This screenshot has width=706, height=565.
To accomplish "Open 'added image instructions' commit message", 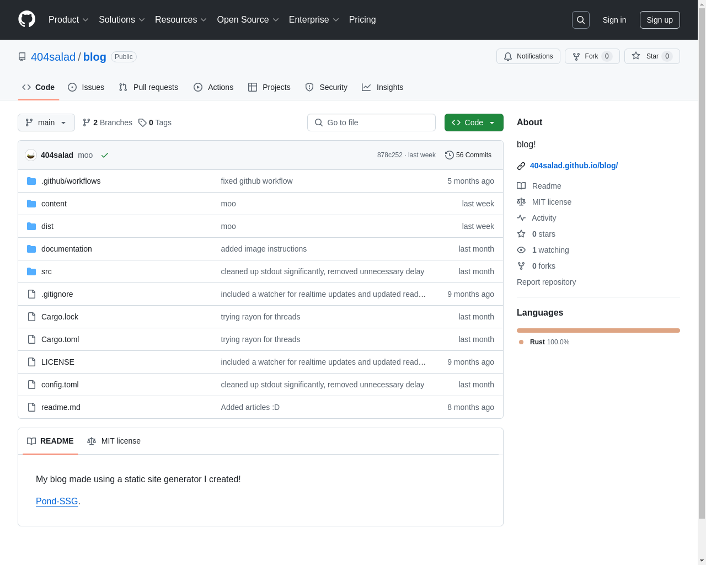I will [x=264, y=249].
